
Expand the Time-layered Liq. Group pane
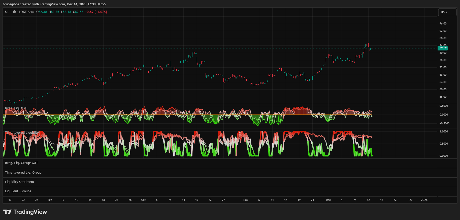point(23,173)
